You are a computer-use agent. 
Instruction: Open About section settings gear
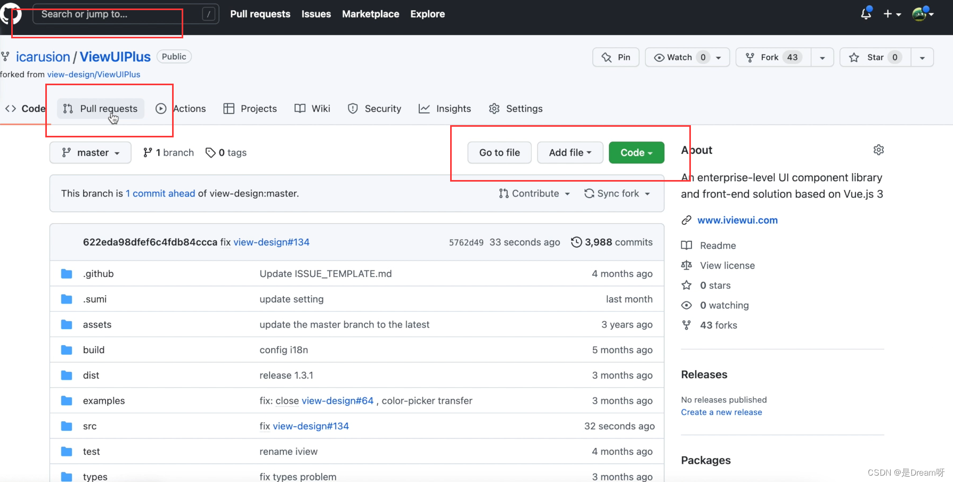(x=878, y=150)
